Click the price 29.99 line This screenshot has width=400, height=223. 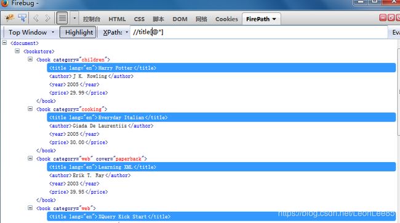click(x=78, y=93)
